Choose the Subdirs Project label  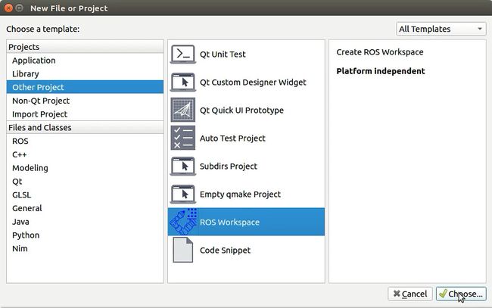coord(229,166)
